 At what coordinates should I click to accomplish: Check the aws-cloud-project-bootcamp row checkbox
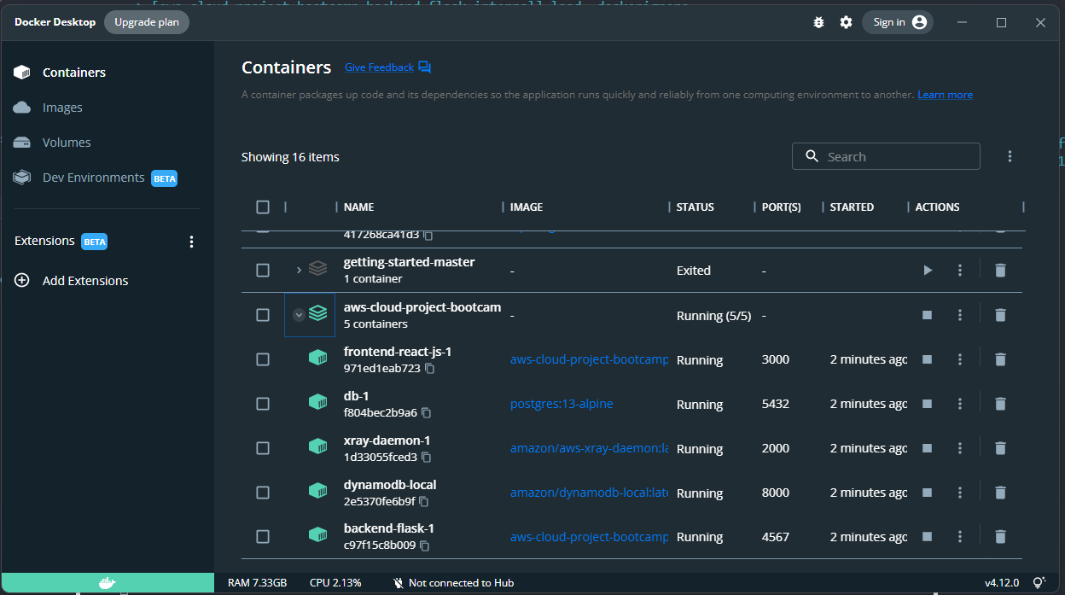point(263,315)
